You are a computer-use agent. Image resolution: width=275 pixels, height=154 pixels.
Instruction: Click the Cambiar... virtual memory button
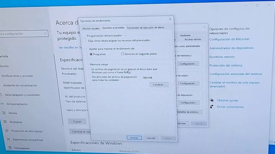pos(159,85)
